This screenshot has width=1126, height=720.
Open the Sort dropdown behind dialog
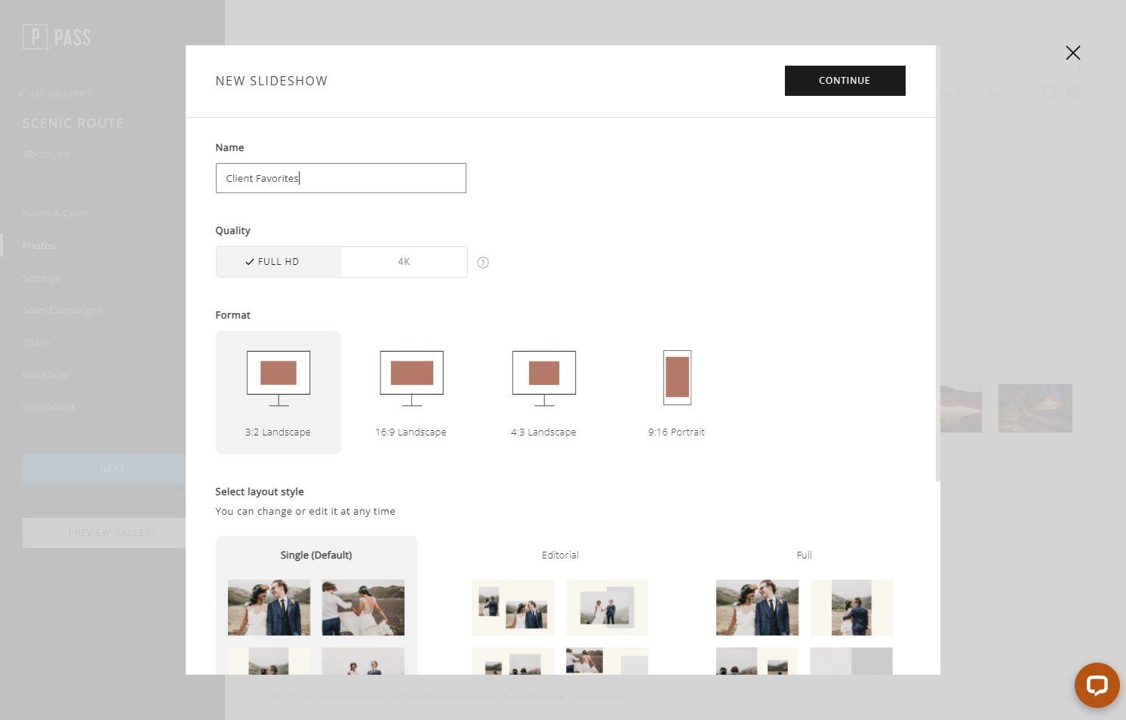(x=1002, y=93)
